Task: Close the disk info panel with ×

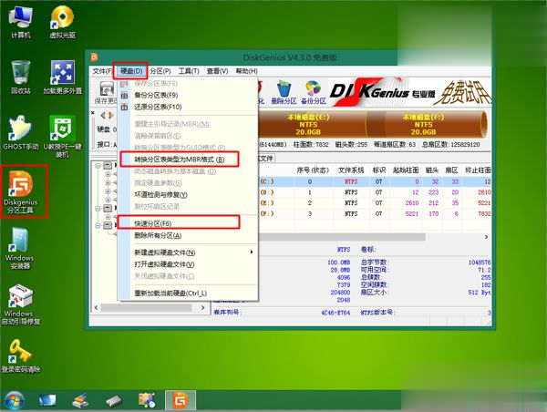Action: [93, 113]
